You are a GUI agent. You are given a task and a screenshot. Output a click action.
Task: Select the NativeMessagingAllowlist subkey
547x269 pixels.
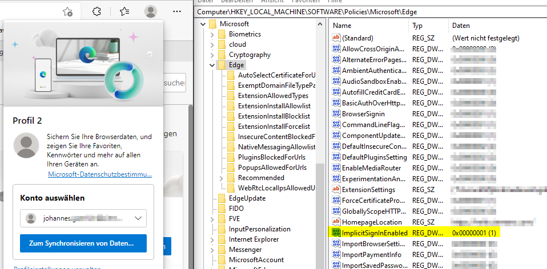[x=276, y=147]
